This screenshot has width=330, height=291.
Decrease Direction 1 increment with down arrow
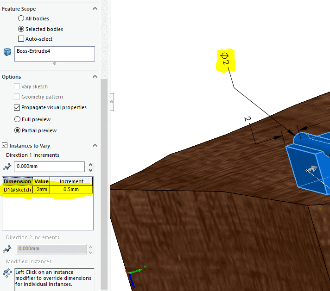point(90,170)
